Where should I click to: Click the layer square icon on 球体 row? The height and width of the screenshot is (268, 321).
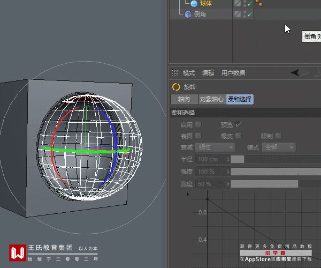click(x=238, y=3)
